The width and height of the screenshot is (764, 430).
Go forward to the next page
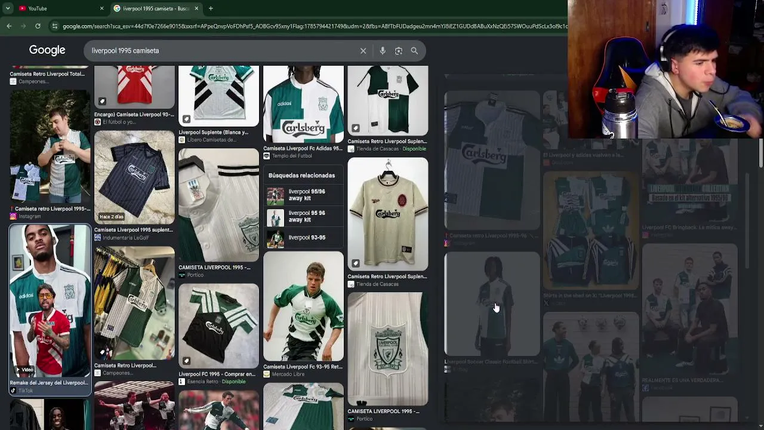[x=23, y=26]
